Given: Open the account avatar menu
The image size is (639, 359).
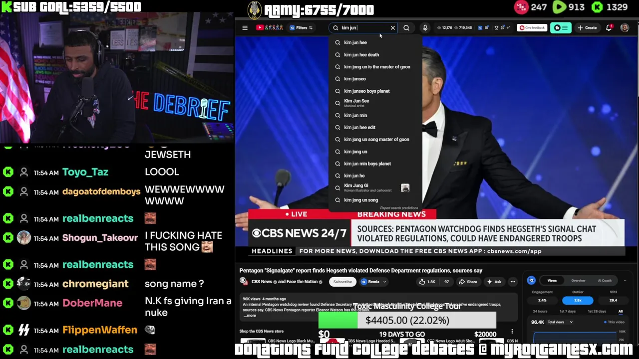Looking at the screenshot, I should point(625,28).
